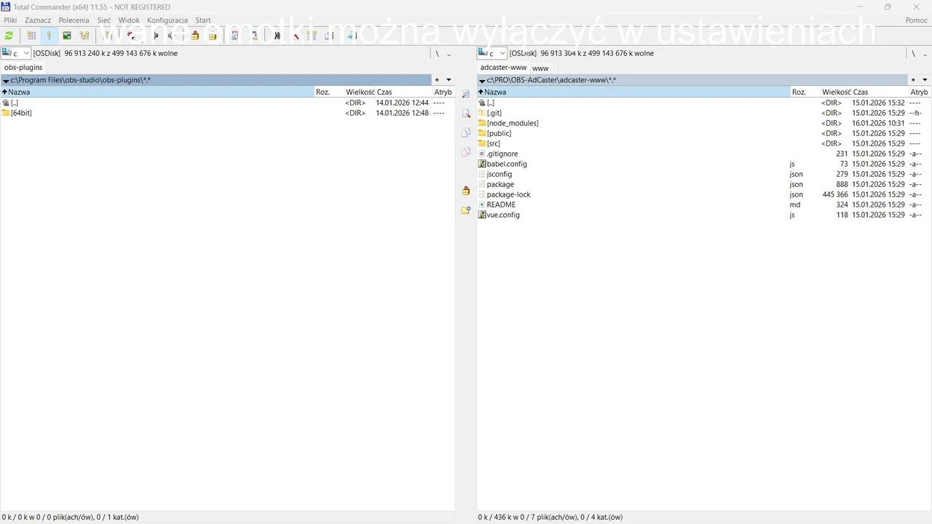Sort right panel by Nazwa column
The image size is (932, 524).
(x=633, y=92)
